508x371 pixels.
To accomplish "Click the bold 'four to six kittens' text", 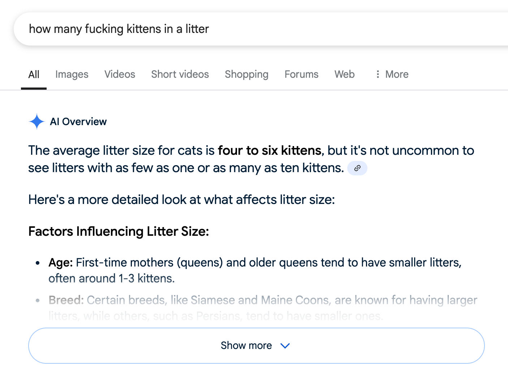I will 270,150.
